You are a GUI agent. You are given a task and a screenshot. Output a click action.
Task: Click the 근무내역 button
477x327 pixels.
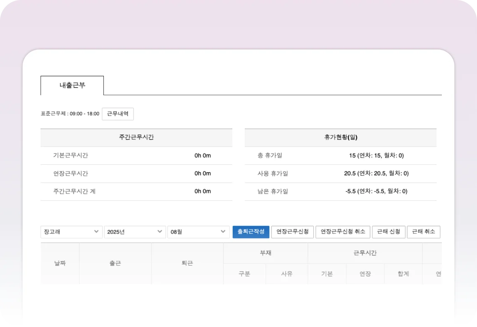point(118,114)
